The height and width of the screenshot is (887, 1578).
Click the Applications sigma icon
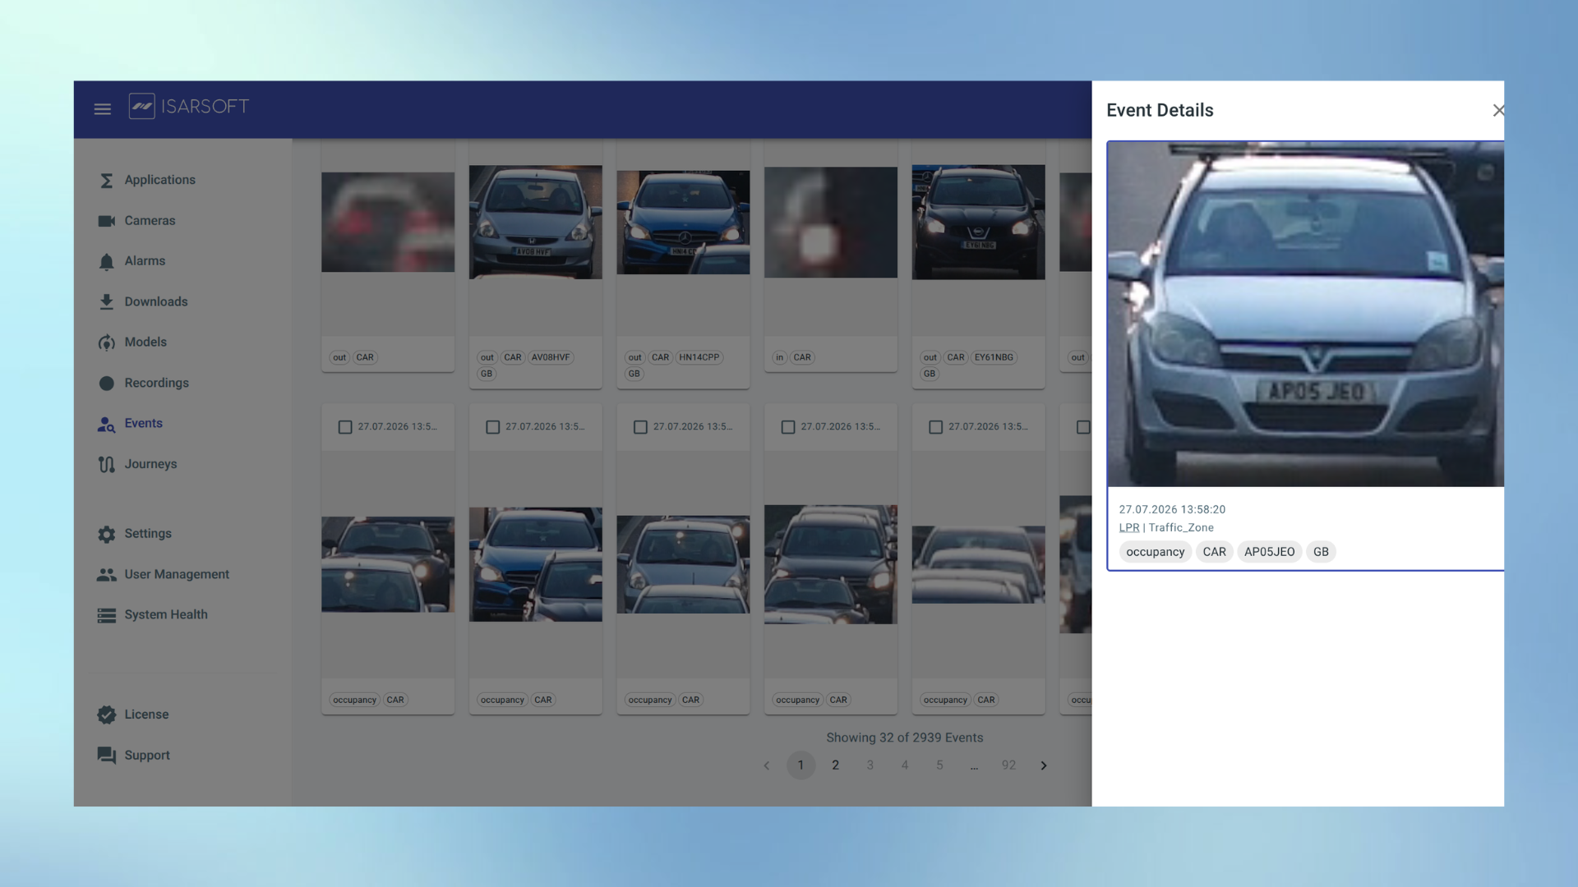(x=106, y=181)
